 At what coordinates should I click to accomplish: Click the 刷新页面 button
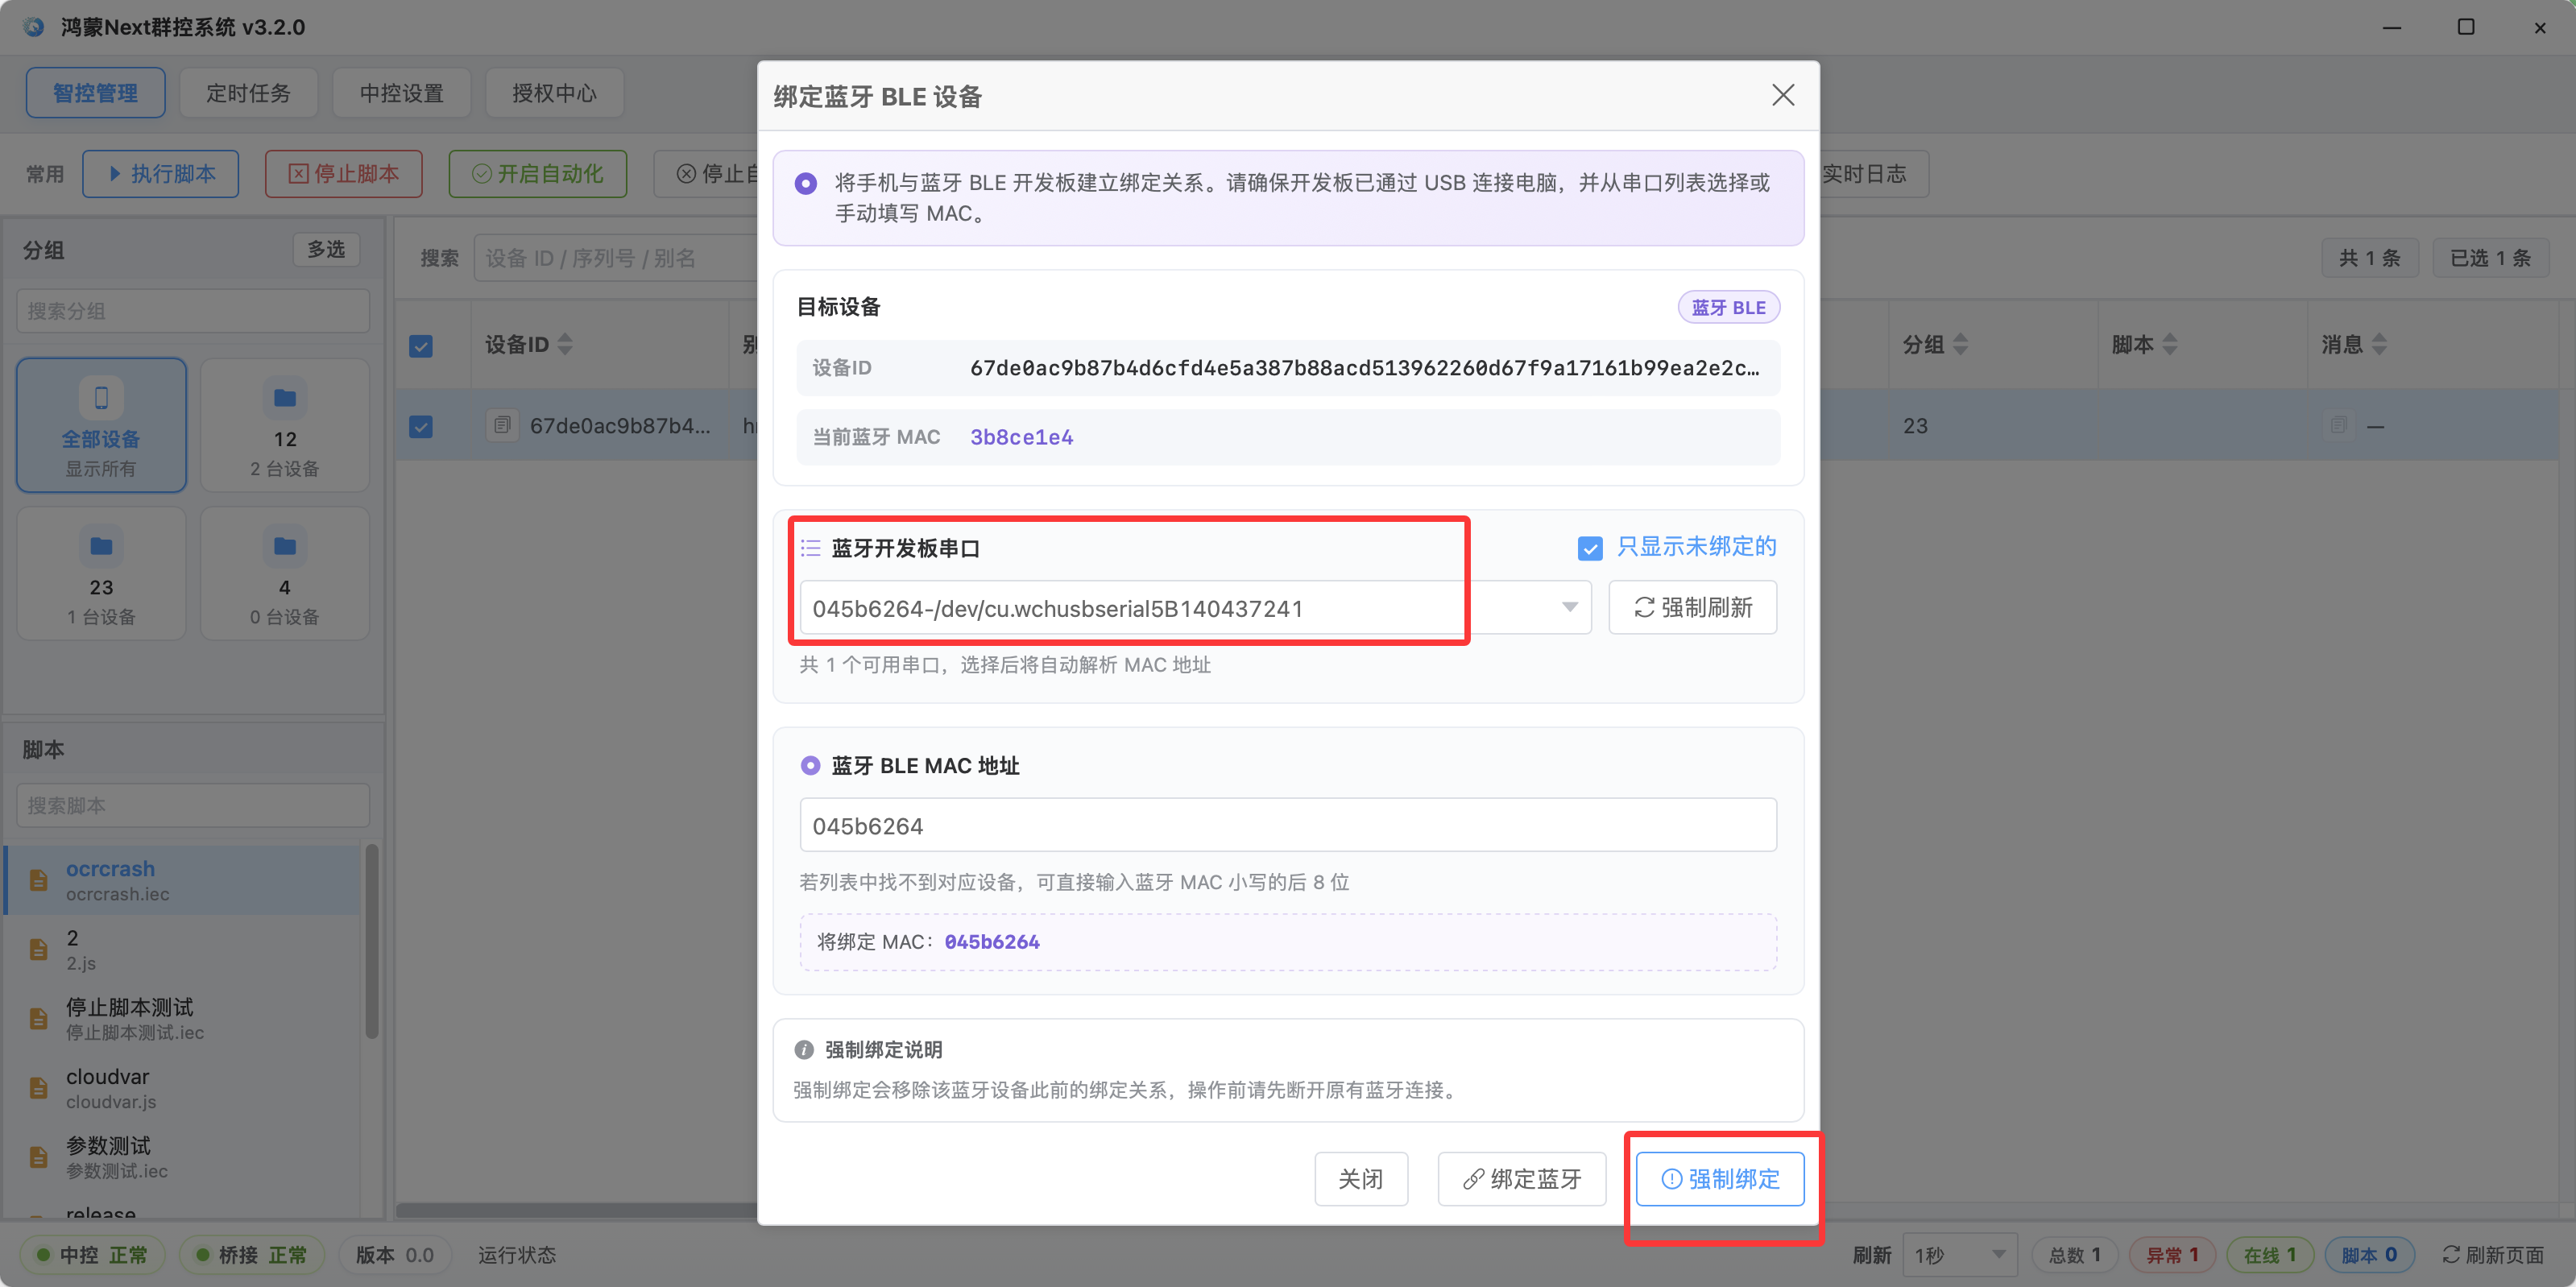pyautogui.click(x=2492, y=1254)
